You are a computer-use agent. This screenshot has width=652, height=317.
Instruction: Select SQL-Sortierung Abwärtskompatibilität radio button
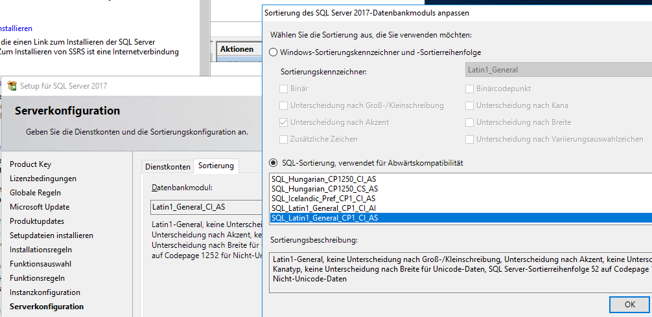pos(274,163)
